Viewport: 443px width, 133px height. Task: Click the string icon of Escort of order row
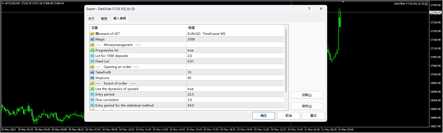pos(92,83)
